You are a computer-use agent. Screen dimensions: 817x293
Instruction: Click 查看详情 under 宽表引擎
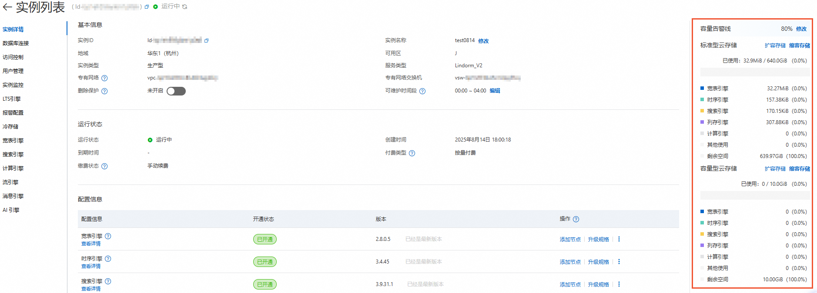[x=91, y=244]
